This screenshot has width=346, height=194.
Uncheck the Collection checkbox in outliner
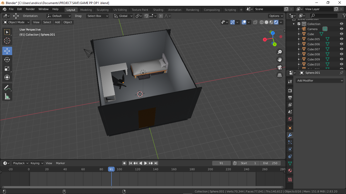point(299,24)
